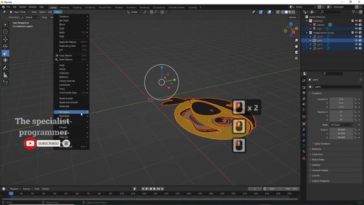This screenshot has width=364, height=205.
Task: Switch to the Modeling workspace tab
Action: tap(64, 7)
